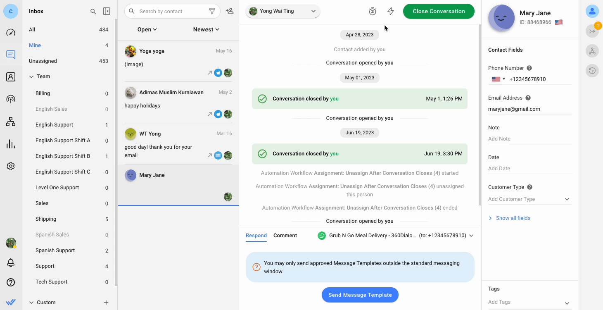Expand Show all fields
Viewport: 603px width, 310px height.
click(509, 218)
